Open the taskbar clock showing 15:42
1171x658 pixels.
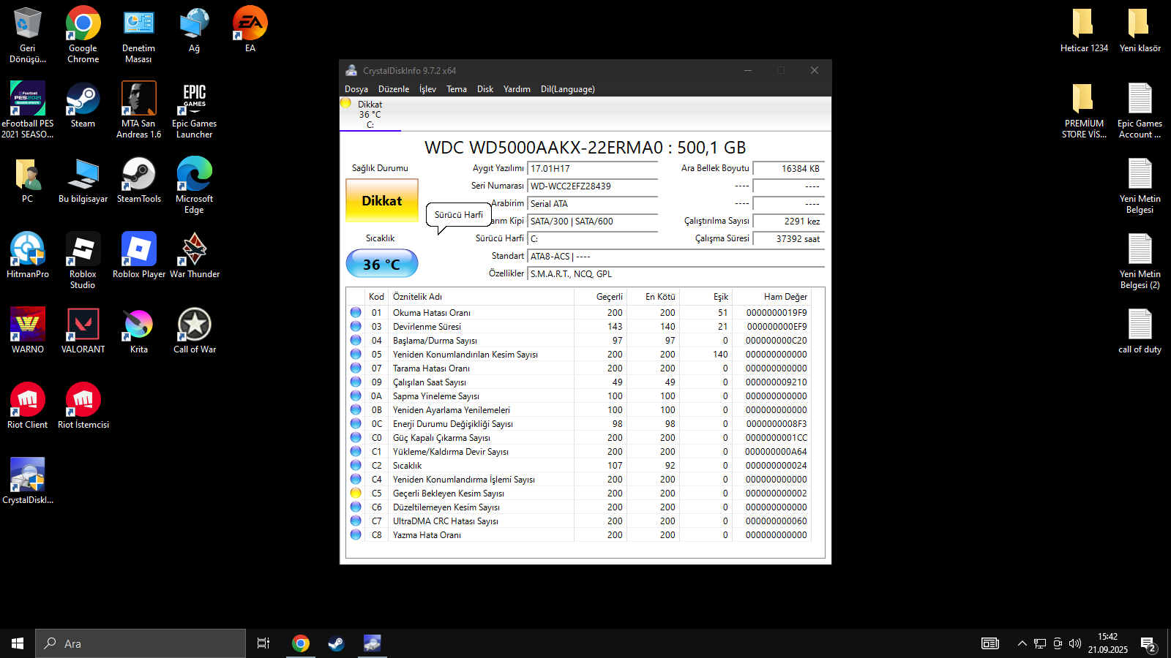coord(1107,643)
